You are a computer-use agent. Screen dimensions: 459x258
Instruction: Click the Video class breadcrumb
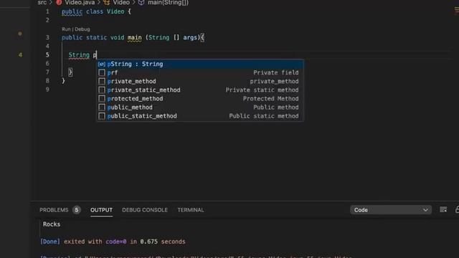click(x=121, y=3)
